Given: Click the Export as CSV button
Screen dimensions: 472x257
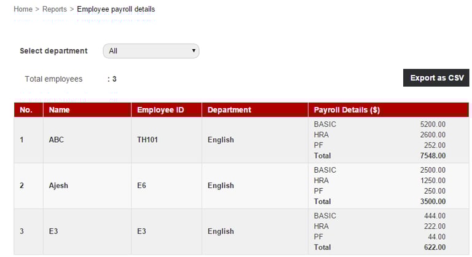Looking at the screenshot, I should point(436,78).
